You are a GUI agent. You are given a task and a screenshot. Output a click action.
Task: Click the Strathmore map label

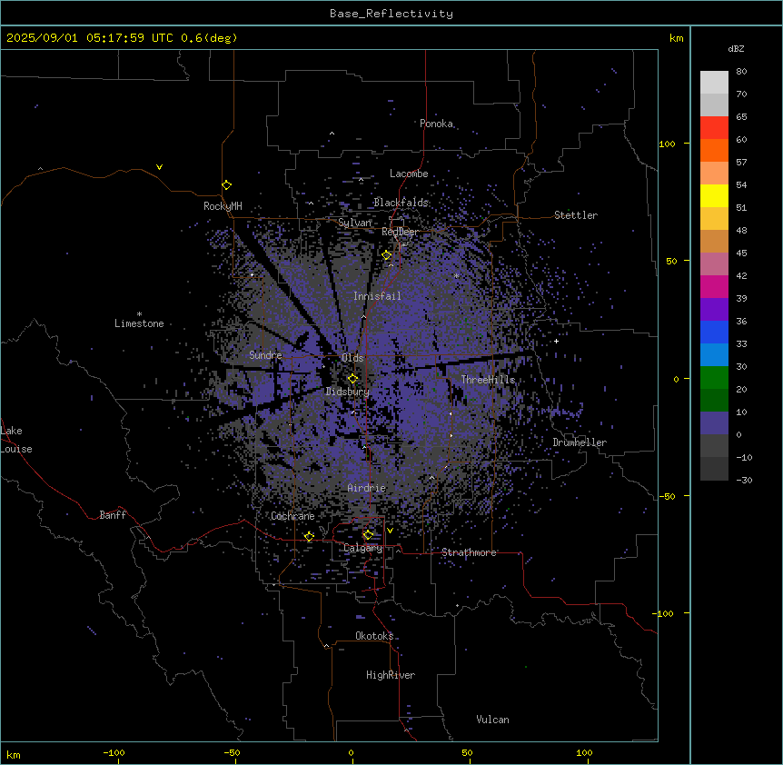click(x=469, y=552)
